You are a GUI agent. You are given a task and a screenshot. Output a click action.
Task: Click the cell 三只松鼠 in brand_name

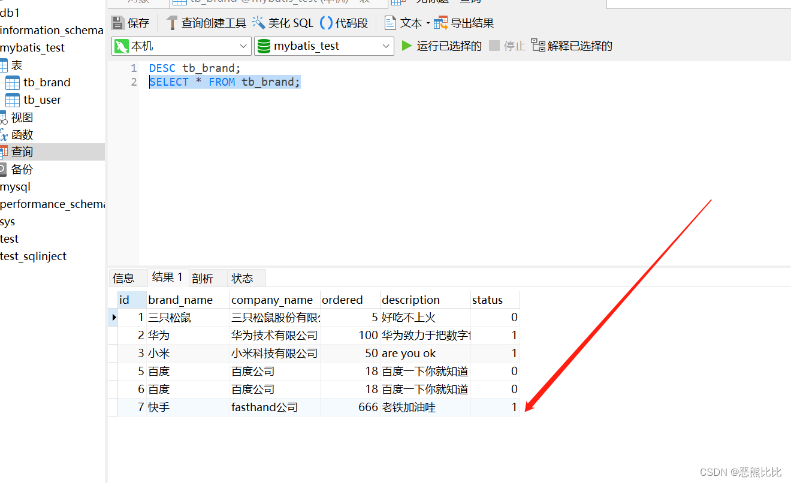(x=188, y=317)
